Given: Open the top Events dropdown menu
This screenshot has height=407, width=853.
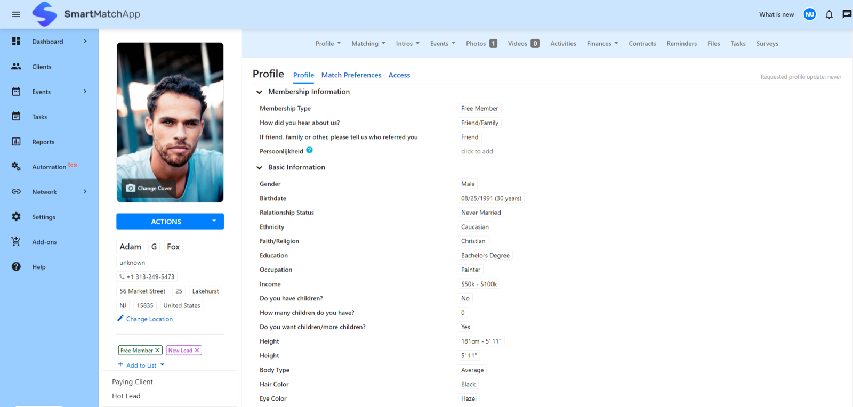Looking at the screenshot, I should point(442,44).
